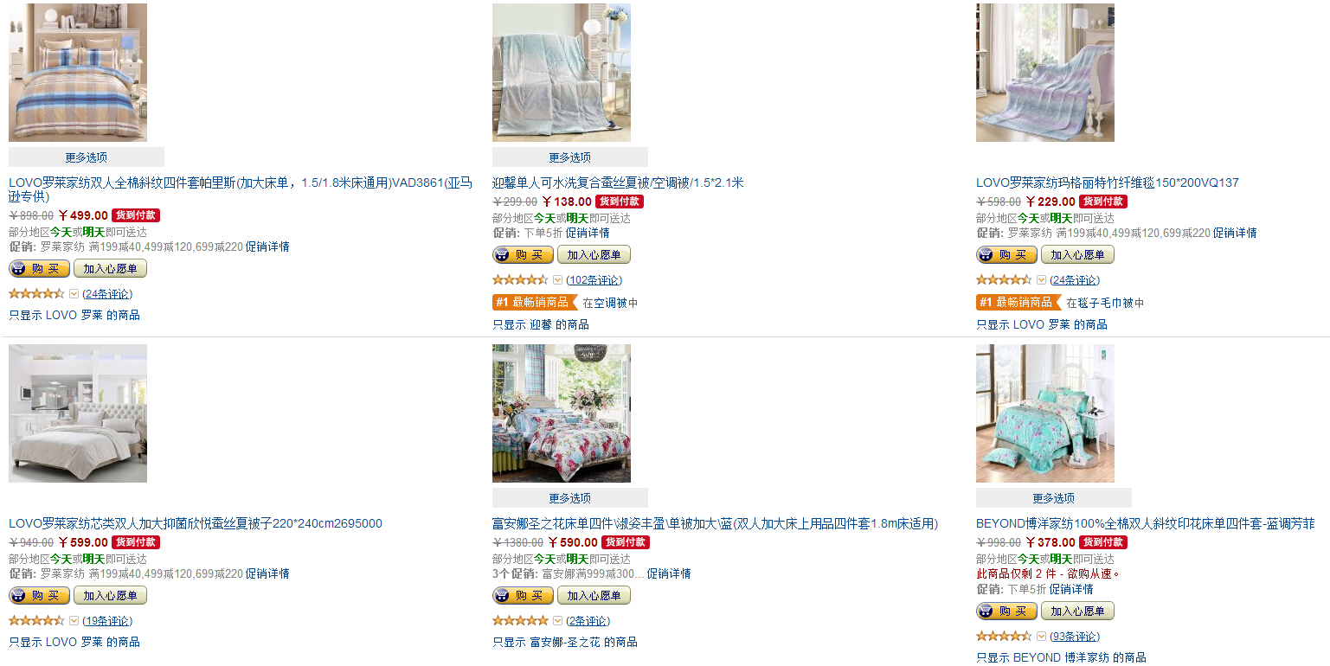
Task: Open 促销详情 for BEYOND 博洋 下单5折 promotion
Action: [1071, 589]
